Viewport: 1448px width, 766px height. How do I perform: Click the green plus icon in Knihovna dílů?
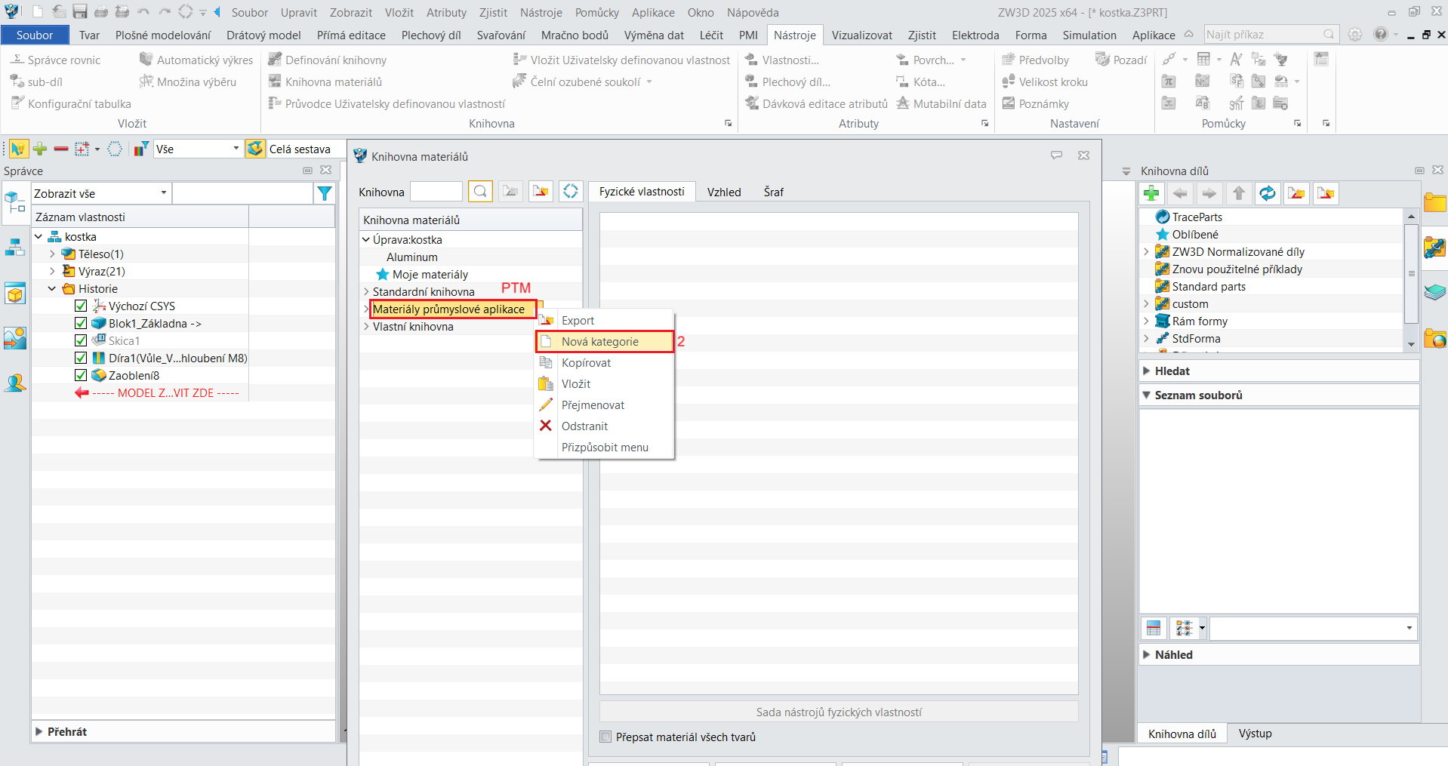1151,194
